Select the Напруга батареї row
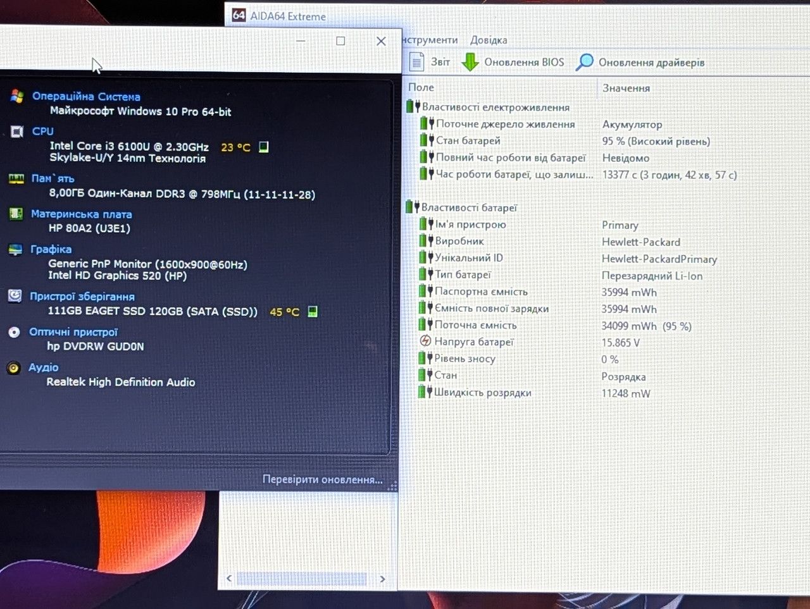This screenshot has width=810, height=609. [x=576, y=342]
